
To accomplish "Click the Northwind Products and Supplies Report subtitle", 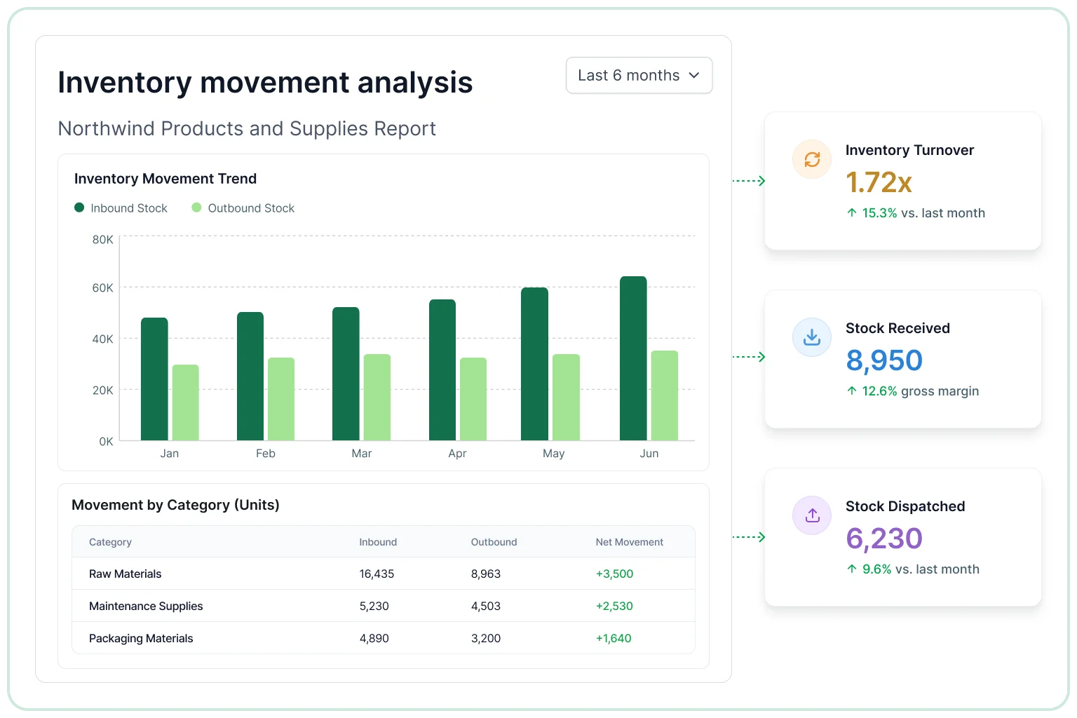I will coord(247,129).
